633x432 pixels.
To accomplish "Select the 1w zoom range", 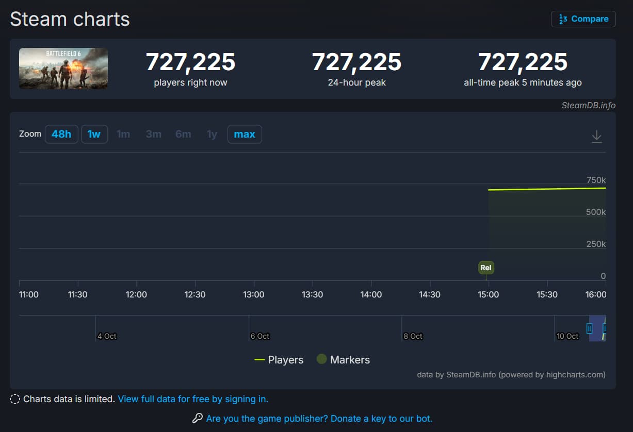I will (x=94, y=134).
